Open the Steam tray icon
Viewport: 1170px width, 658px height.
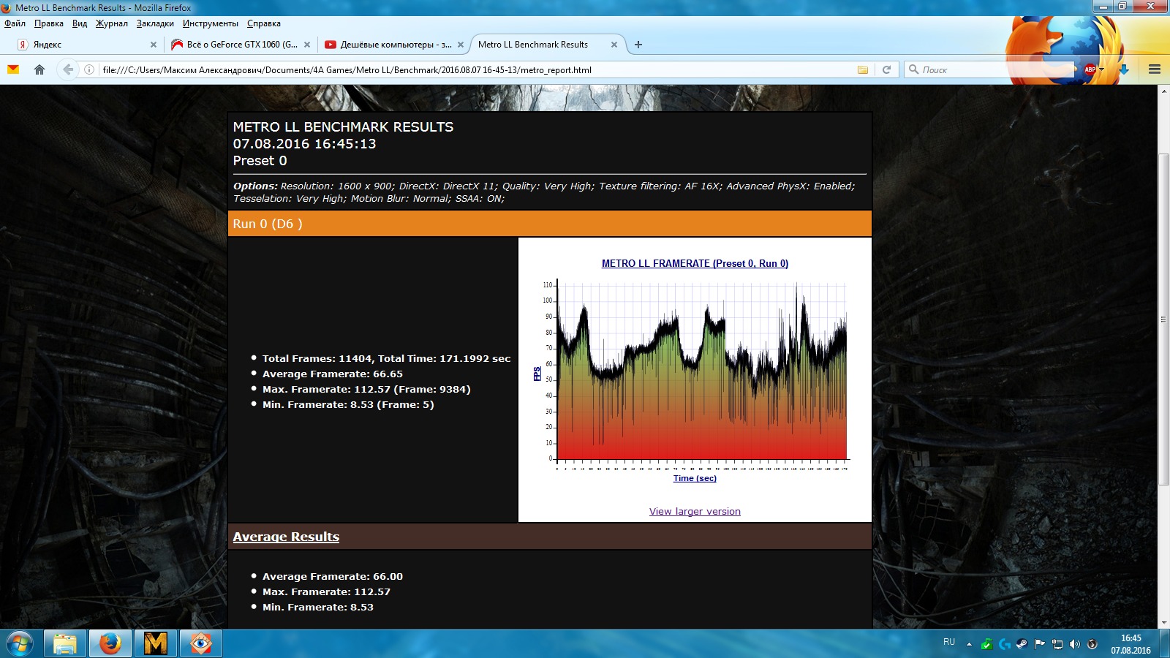(x=1022, y=644)
